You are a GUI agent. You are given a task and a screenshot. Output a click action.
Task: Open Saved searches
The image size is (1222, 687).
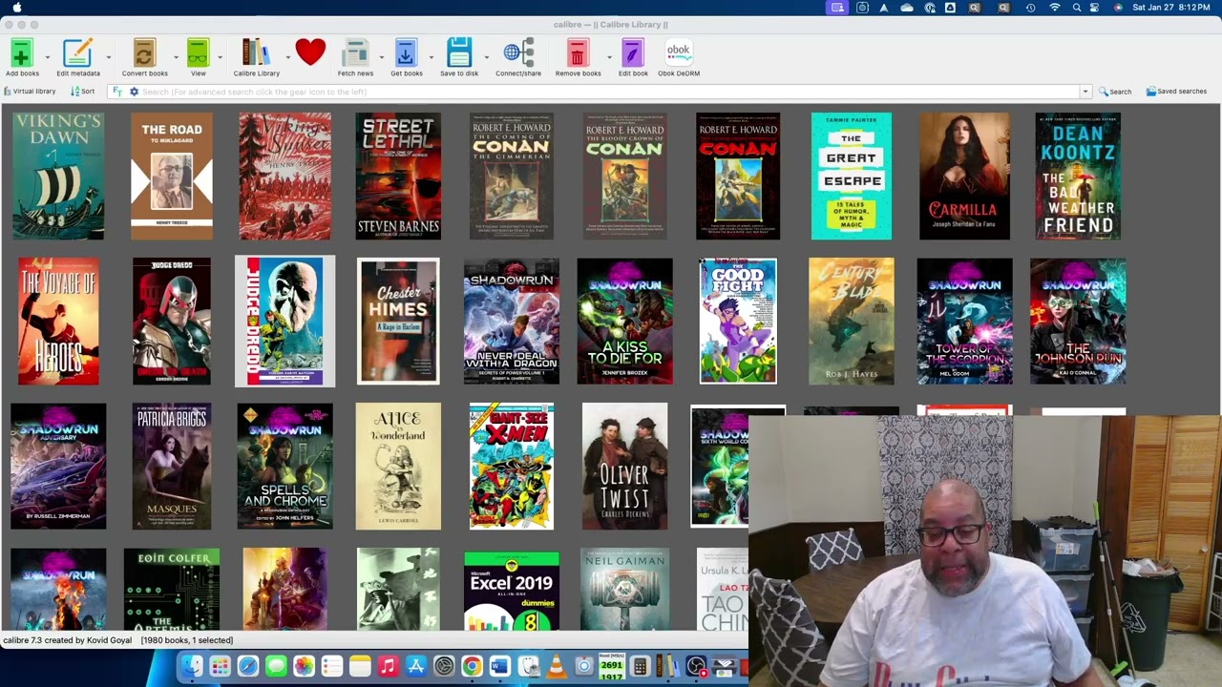[1176, 92]
